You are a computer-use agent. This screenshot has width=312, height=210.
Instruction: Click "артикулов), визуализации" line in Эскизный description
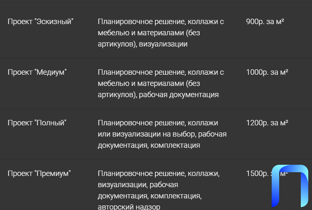click(x=142, y=44)
